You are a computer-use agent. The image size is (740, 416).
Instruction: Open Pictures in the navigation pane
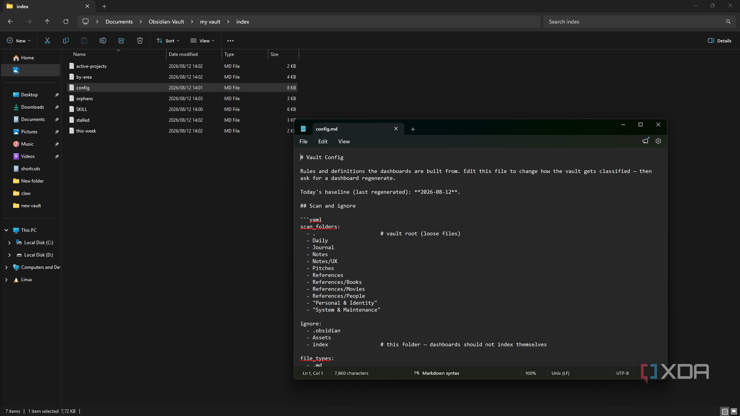[x=31, y=132]
